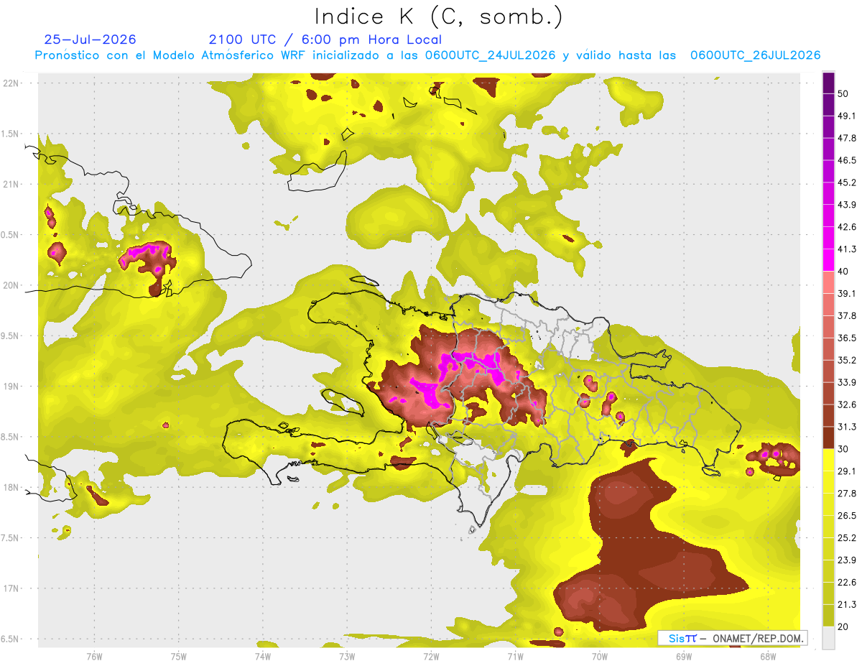Click the '21N' latitude label
The image size is (862, 666).
[11, 184]
